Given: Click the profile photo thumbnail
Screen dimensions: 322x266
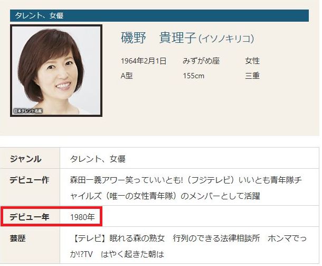Looking at the screenshot, I should tap(56, 70).
